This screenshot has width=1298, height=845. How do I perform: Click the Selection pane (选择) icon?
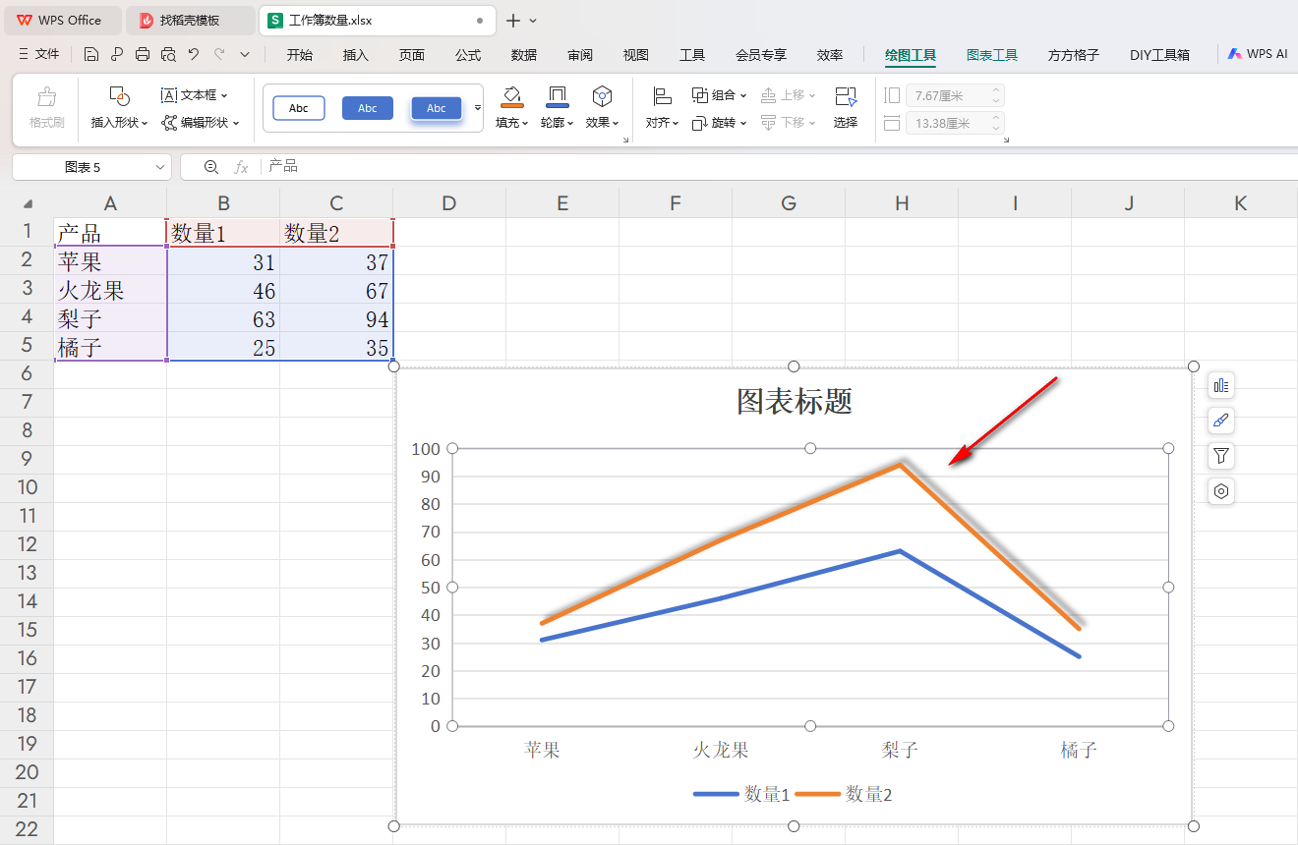[846, 96]
